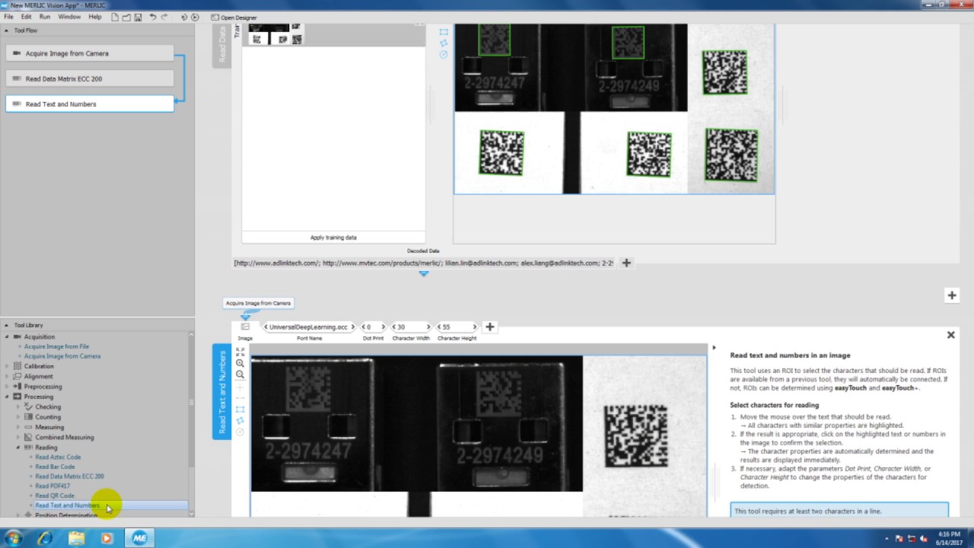Collapse the Reading subcategory
The image size is (974, 548).
(x=18, y=448)
